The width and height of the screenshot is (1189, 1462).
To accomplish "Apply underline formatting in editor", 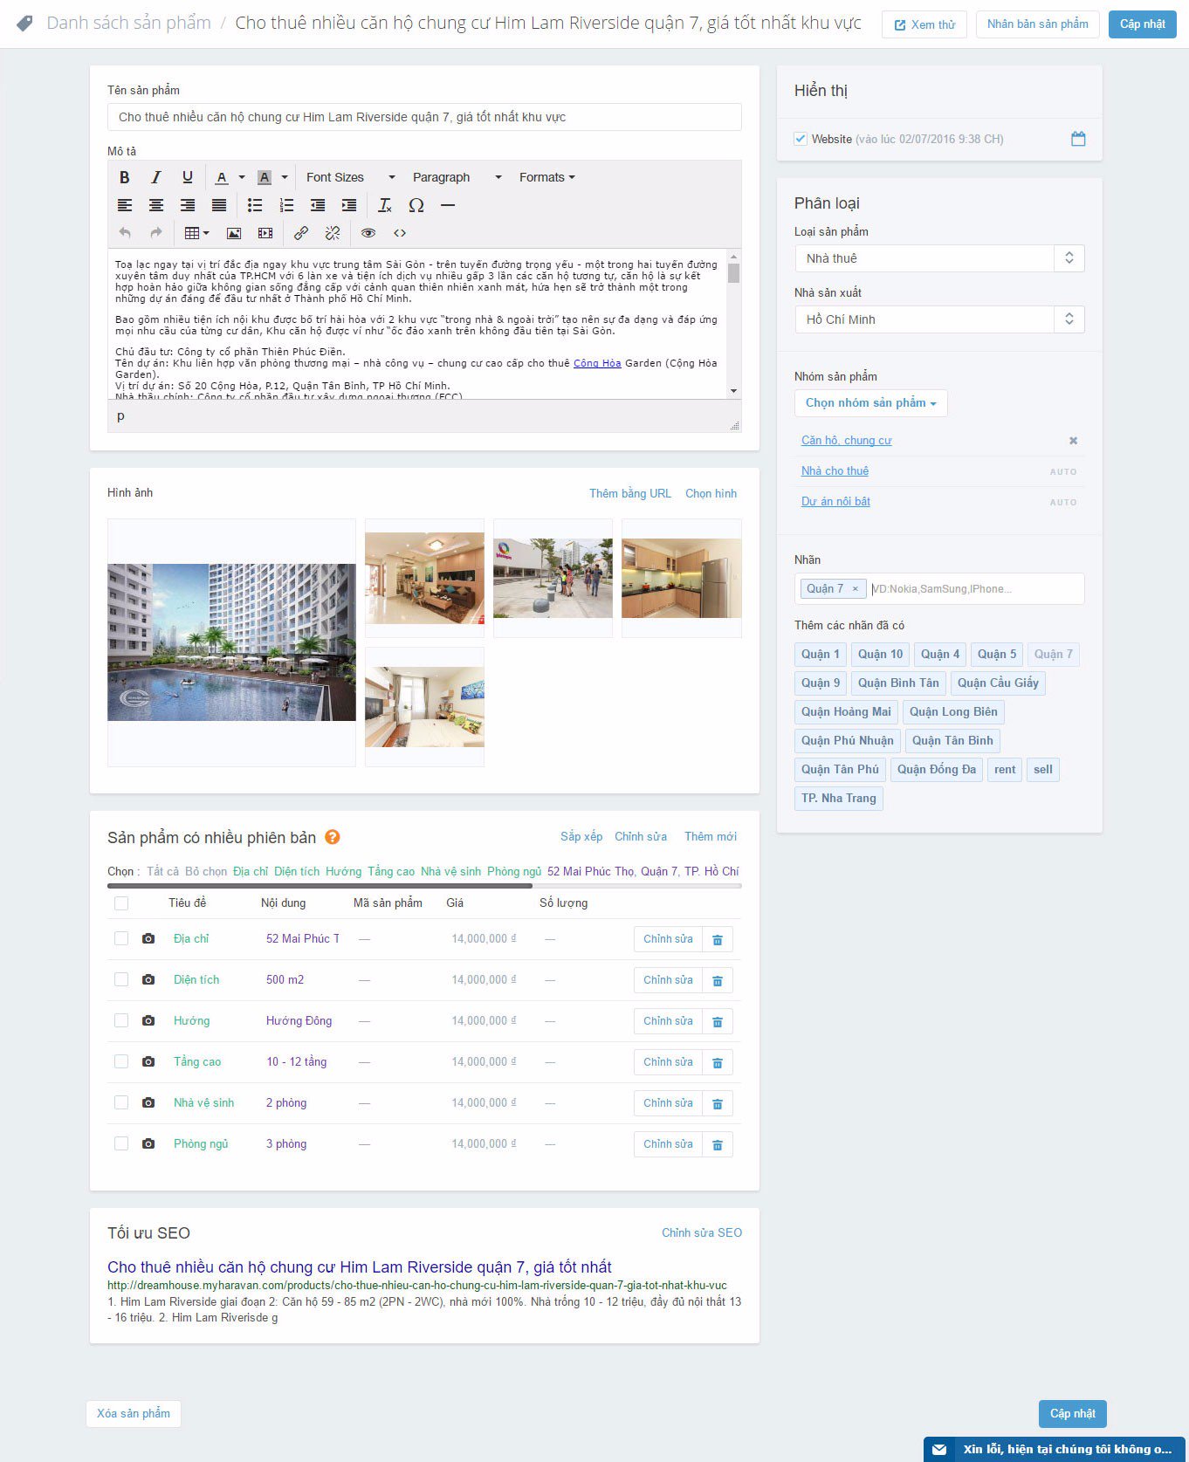I will tap(187, 177).
